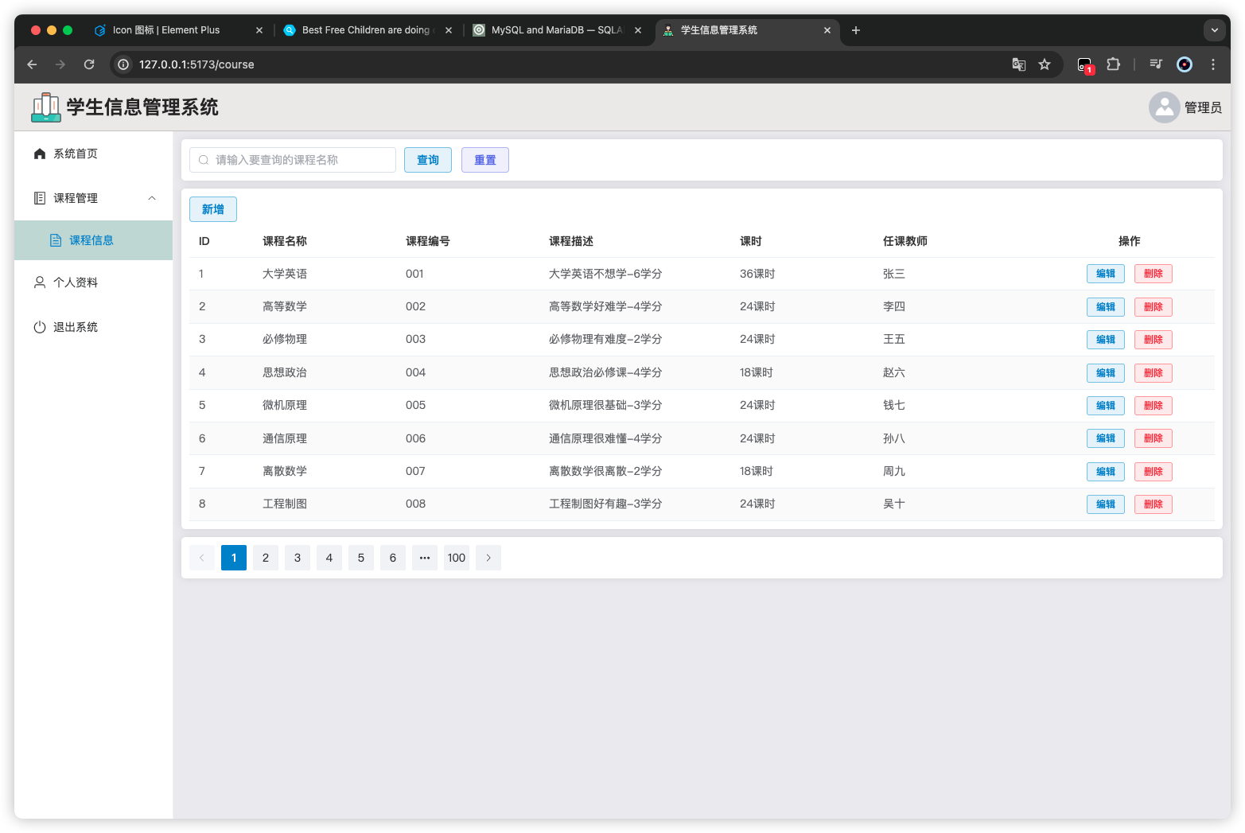Click the site info icon in address bar
This screenshot has height=833, width=1245.
[123, 64]
